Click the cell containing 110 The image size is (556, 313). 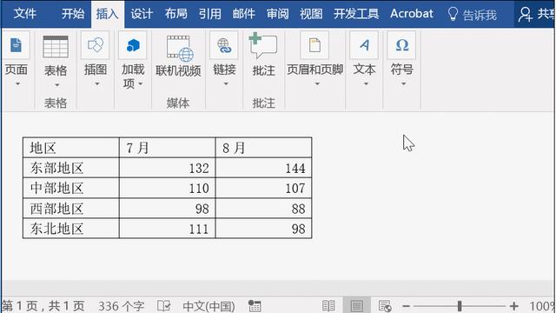tap(168, 188)
